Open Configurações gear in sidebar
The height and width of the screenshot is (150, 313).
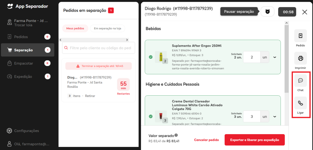pos(9,131)
